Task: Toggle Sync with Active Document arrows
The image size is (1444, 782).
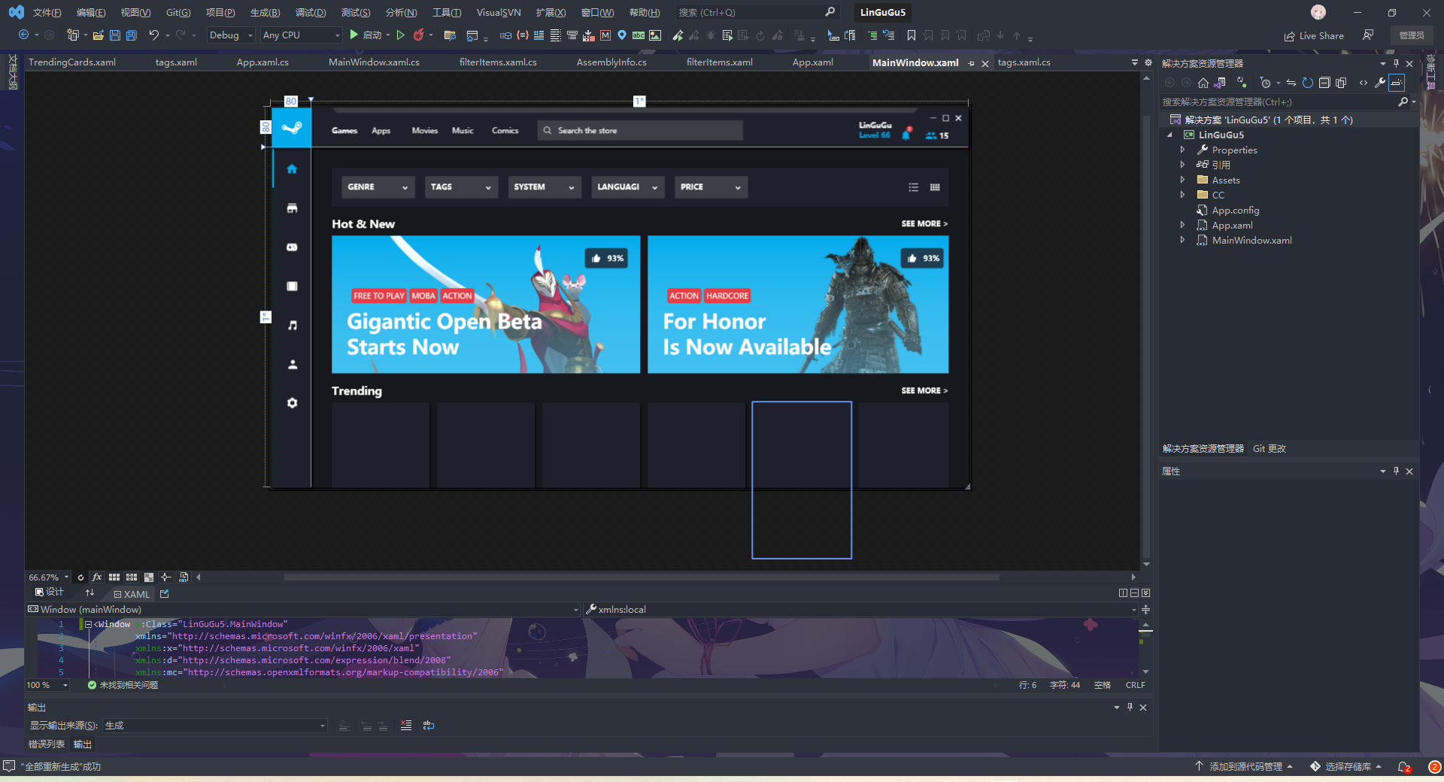Action: (1291, 83)
